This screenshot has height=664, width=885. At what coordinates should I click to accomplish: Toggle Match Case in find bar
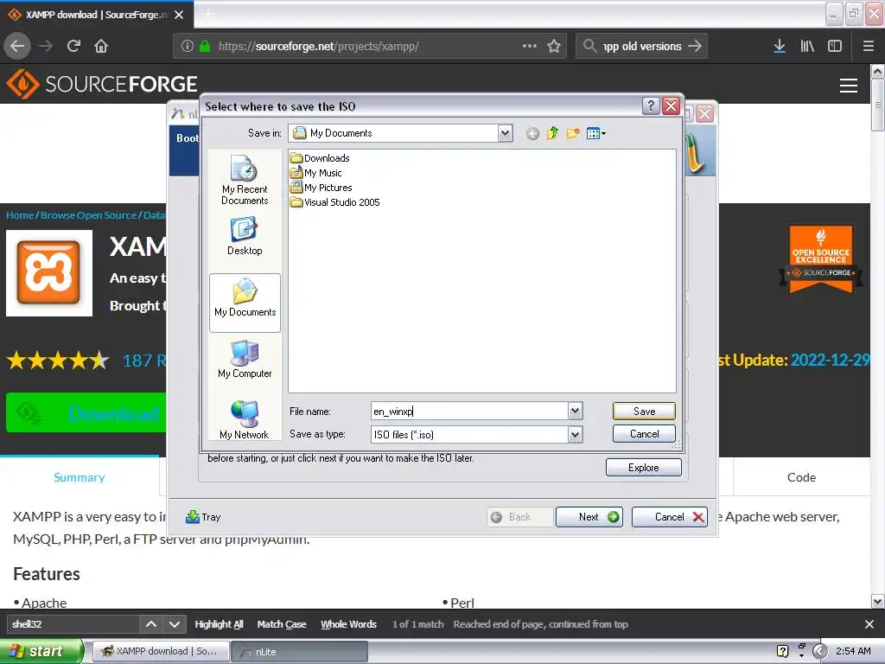pyautogui.click(x=282, y=624)
